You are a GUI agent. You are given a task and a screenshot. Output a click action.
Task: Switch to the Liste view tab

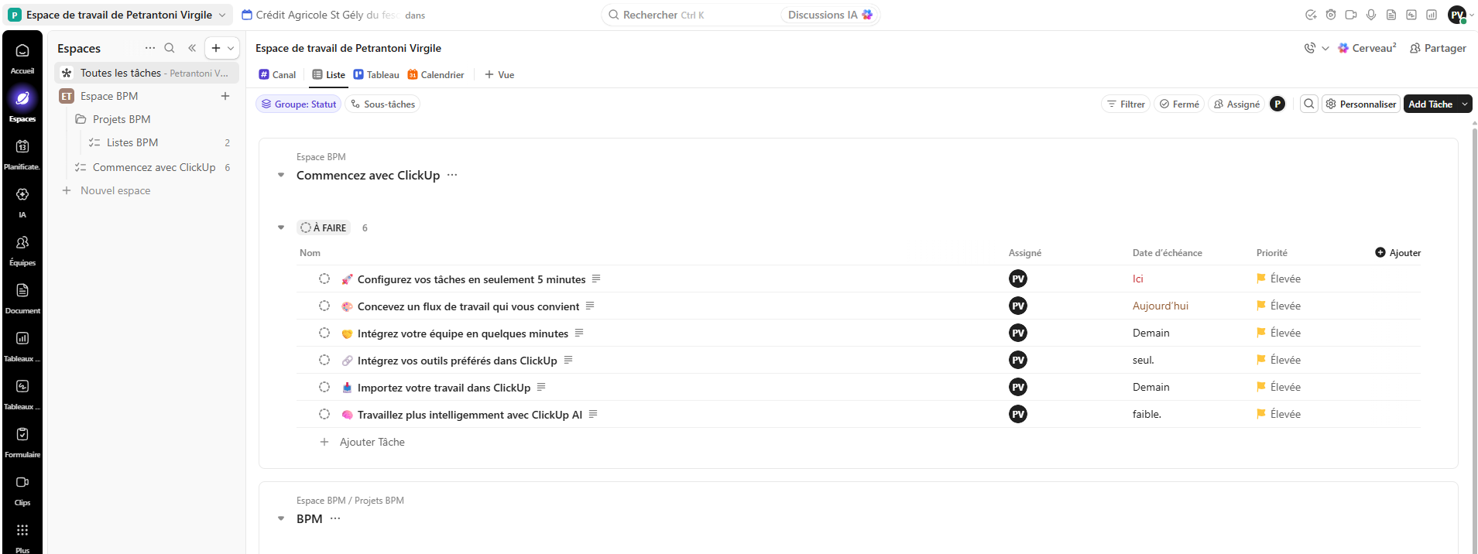[329, 74]
